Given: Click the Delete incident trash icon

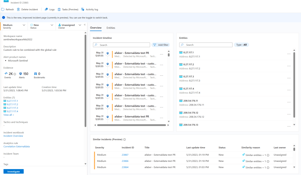Looking at the screenshot, I should click(x=18, y=9).
